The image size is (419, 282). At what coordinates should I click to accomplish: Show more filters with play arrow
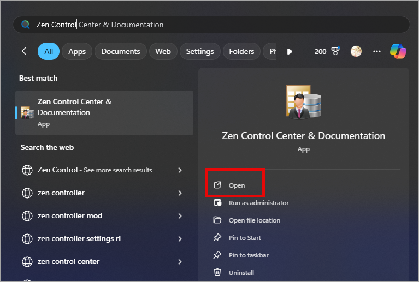[x=290, y=51]
